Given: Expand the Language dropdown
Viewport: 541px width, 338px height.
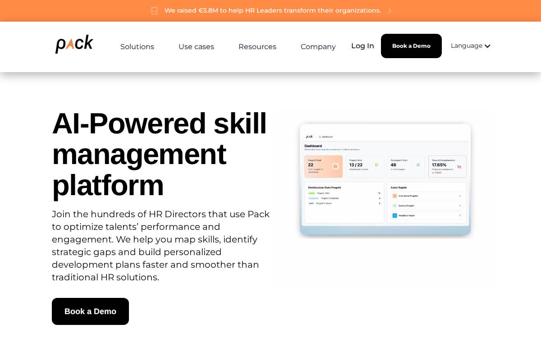Looking at the screenshot, I should pos(470,46).
